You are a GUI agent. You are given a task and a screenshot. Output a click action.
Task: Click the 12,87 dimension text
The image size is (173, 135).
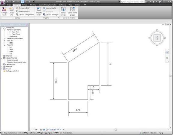click(56, 81)
